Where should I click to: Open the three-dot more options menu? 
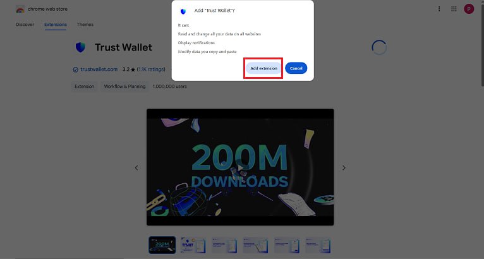point(439,9)
